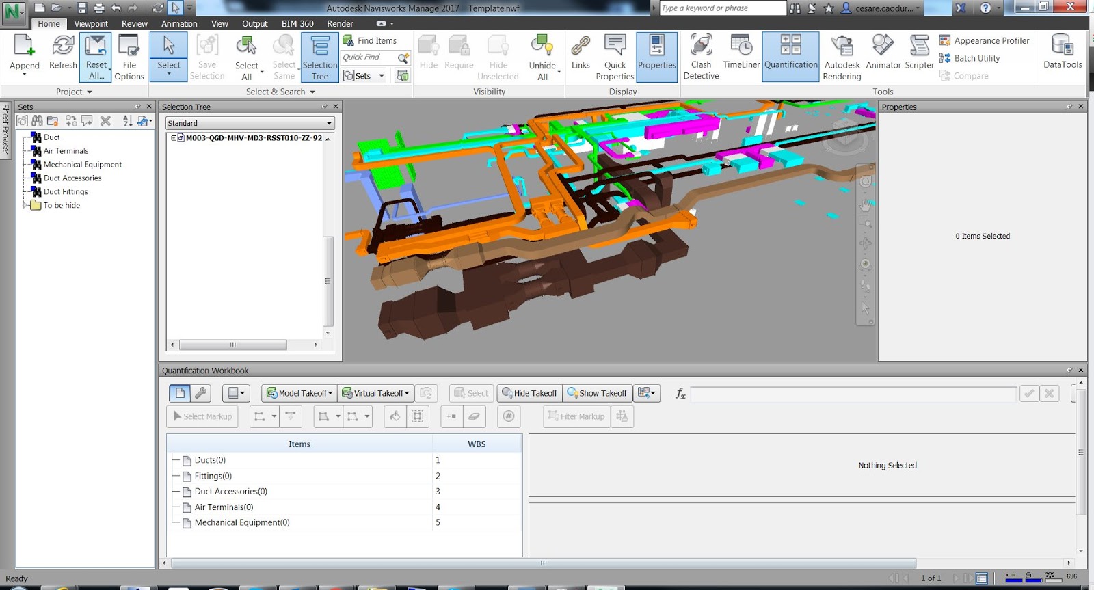The height and width of the screenshot is (590, 1094).
Task: Open the Find Items window
Action: (x=370, y=40)
